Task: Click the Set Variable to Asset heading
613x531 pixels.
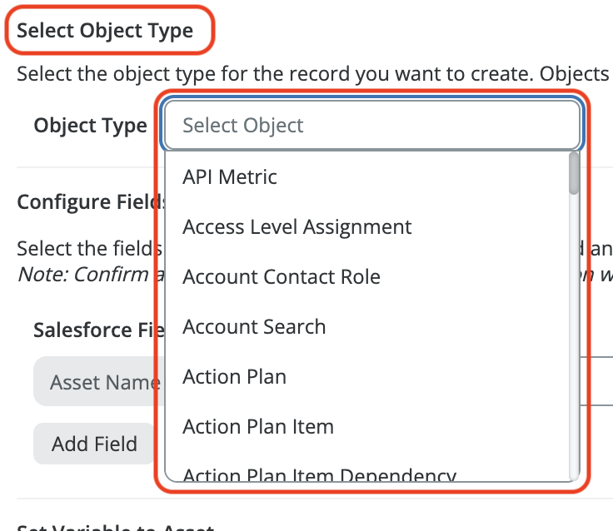Action: (115, 527)
